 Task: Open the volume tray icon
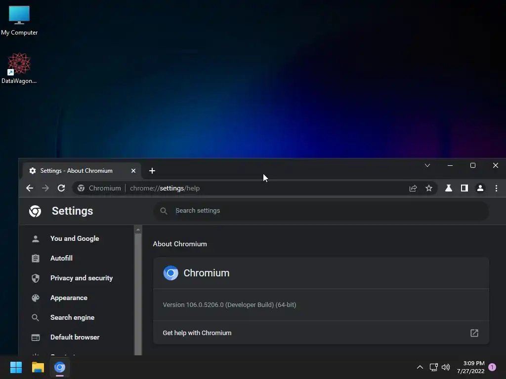(446, 367)
